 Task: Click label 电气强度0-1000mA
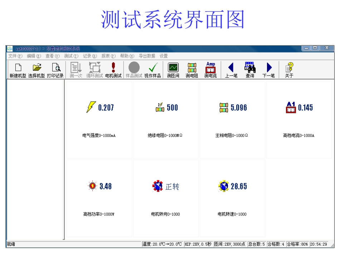[x=99, y=136]
